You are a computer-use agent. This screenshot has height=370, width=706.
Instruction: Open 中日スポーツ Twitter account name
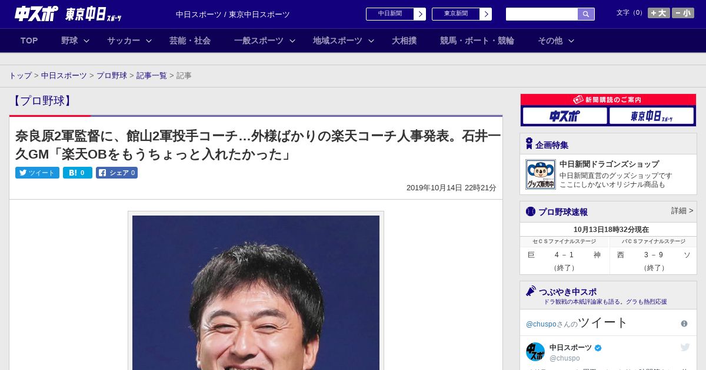pyautogui.click(x=571, y=348)
